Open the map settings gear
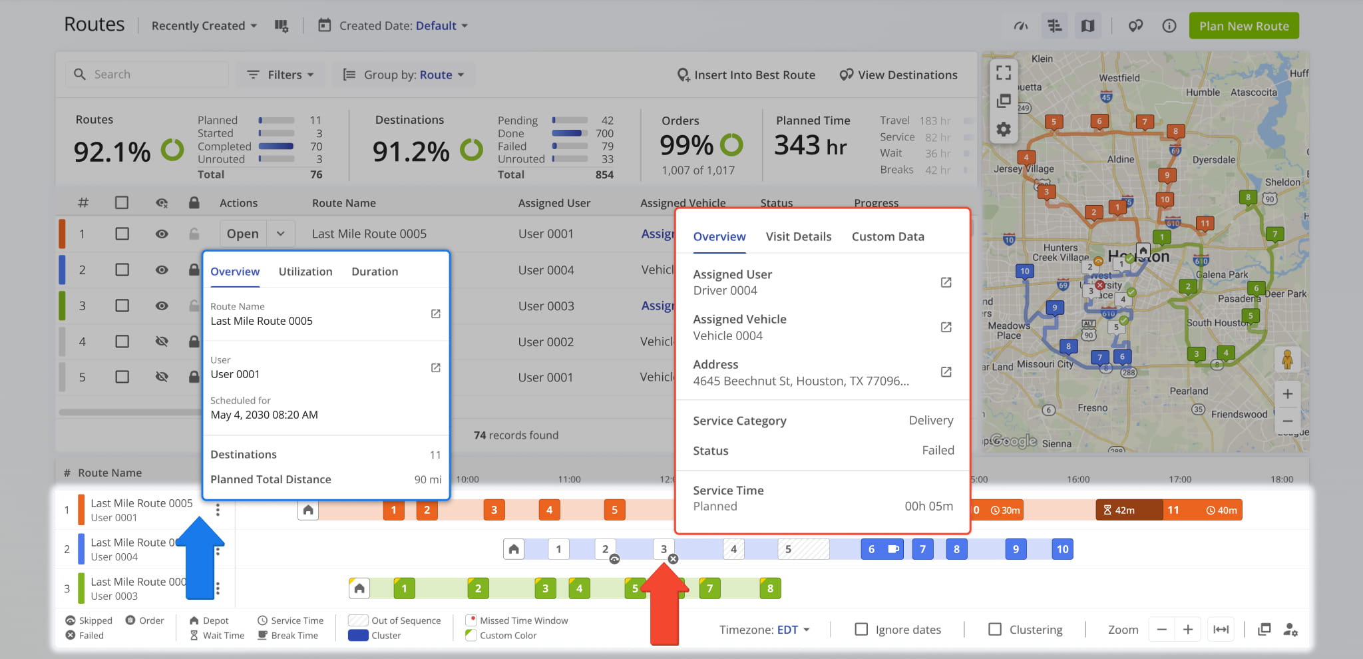Screen dimensions: 1363x659 pyautogui.click(x=1004, y=129)
